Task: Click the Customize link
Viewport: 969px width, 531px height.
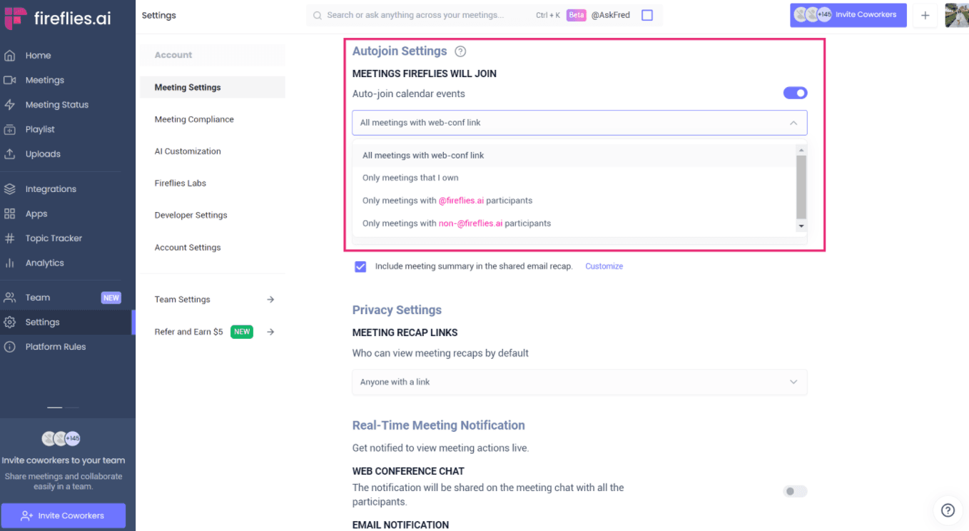Action: (x=604, y=266)
